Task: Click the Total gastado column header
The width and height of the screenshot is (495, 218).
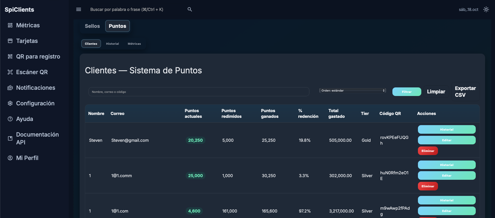Action: (336, 113)
